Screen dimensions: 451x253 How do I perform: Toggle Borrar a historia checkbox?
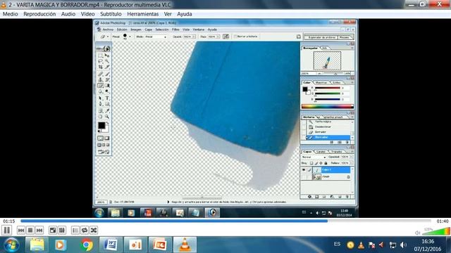[235, 37]
